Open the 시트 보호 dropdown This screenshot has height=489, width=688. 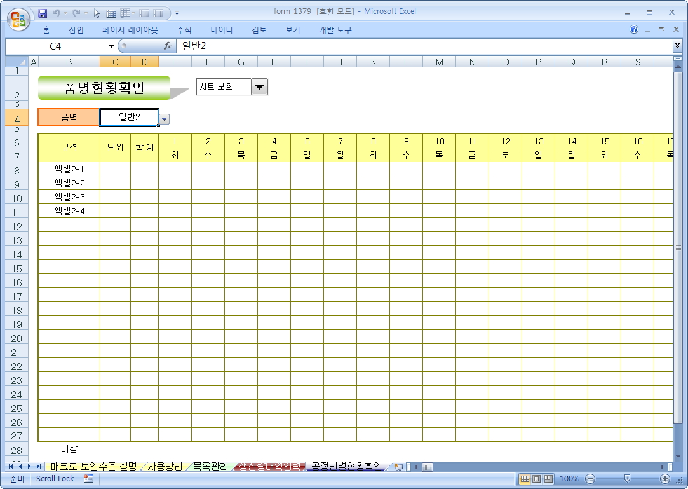(259, 87)
